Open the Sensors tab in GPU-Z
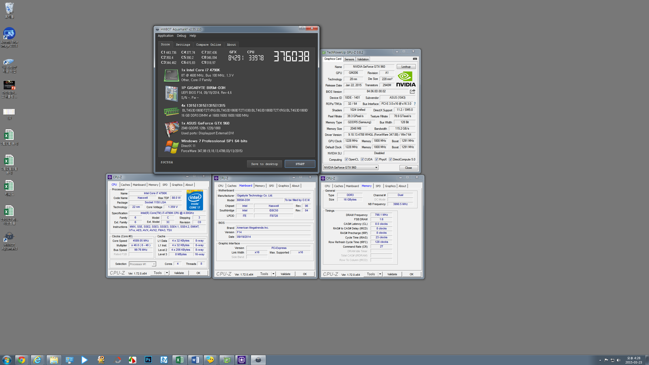 [349, 59]
